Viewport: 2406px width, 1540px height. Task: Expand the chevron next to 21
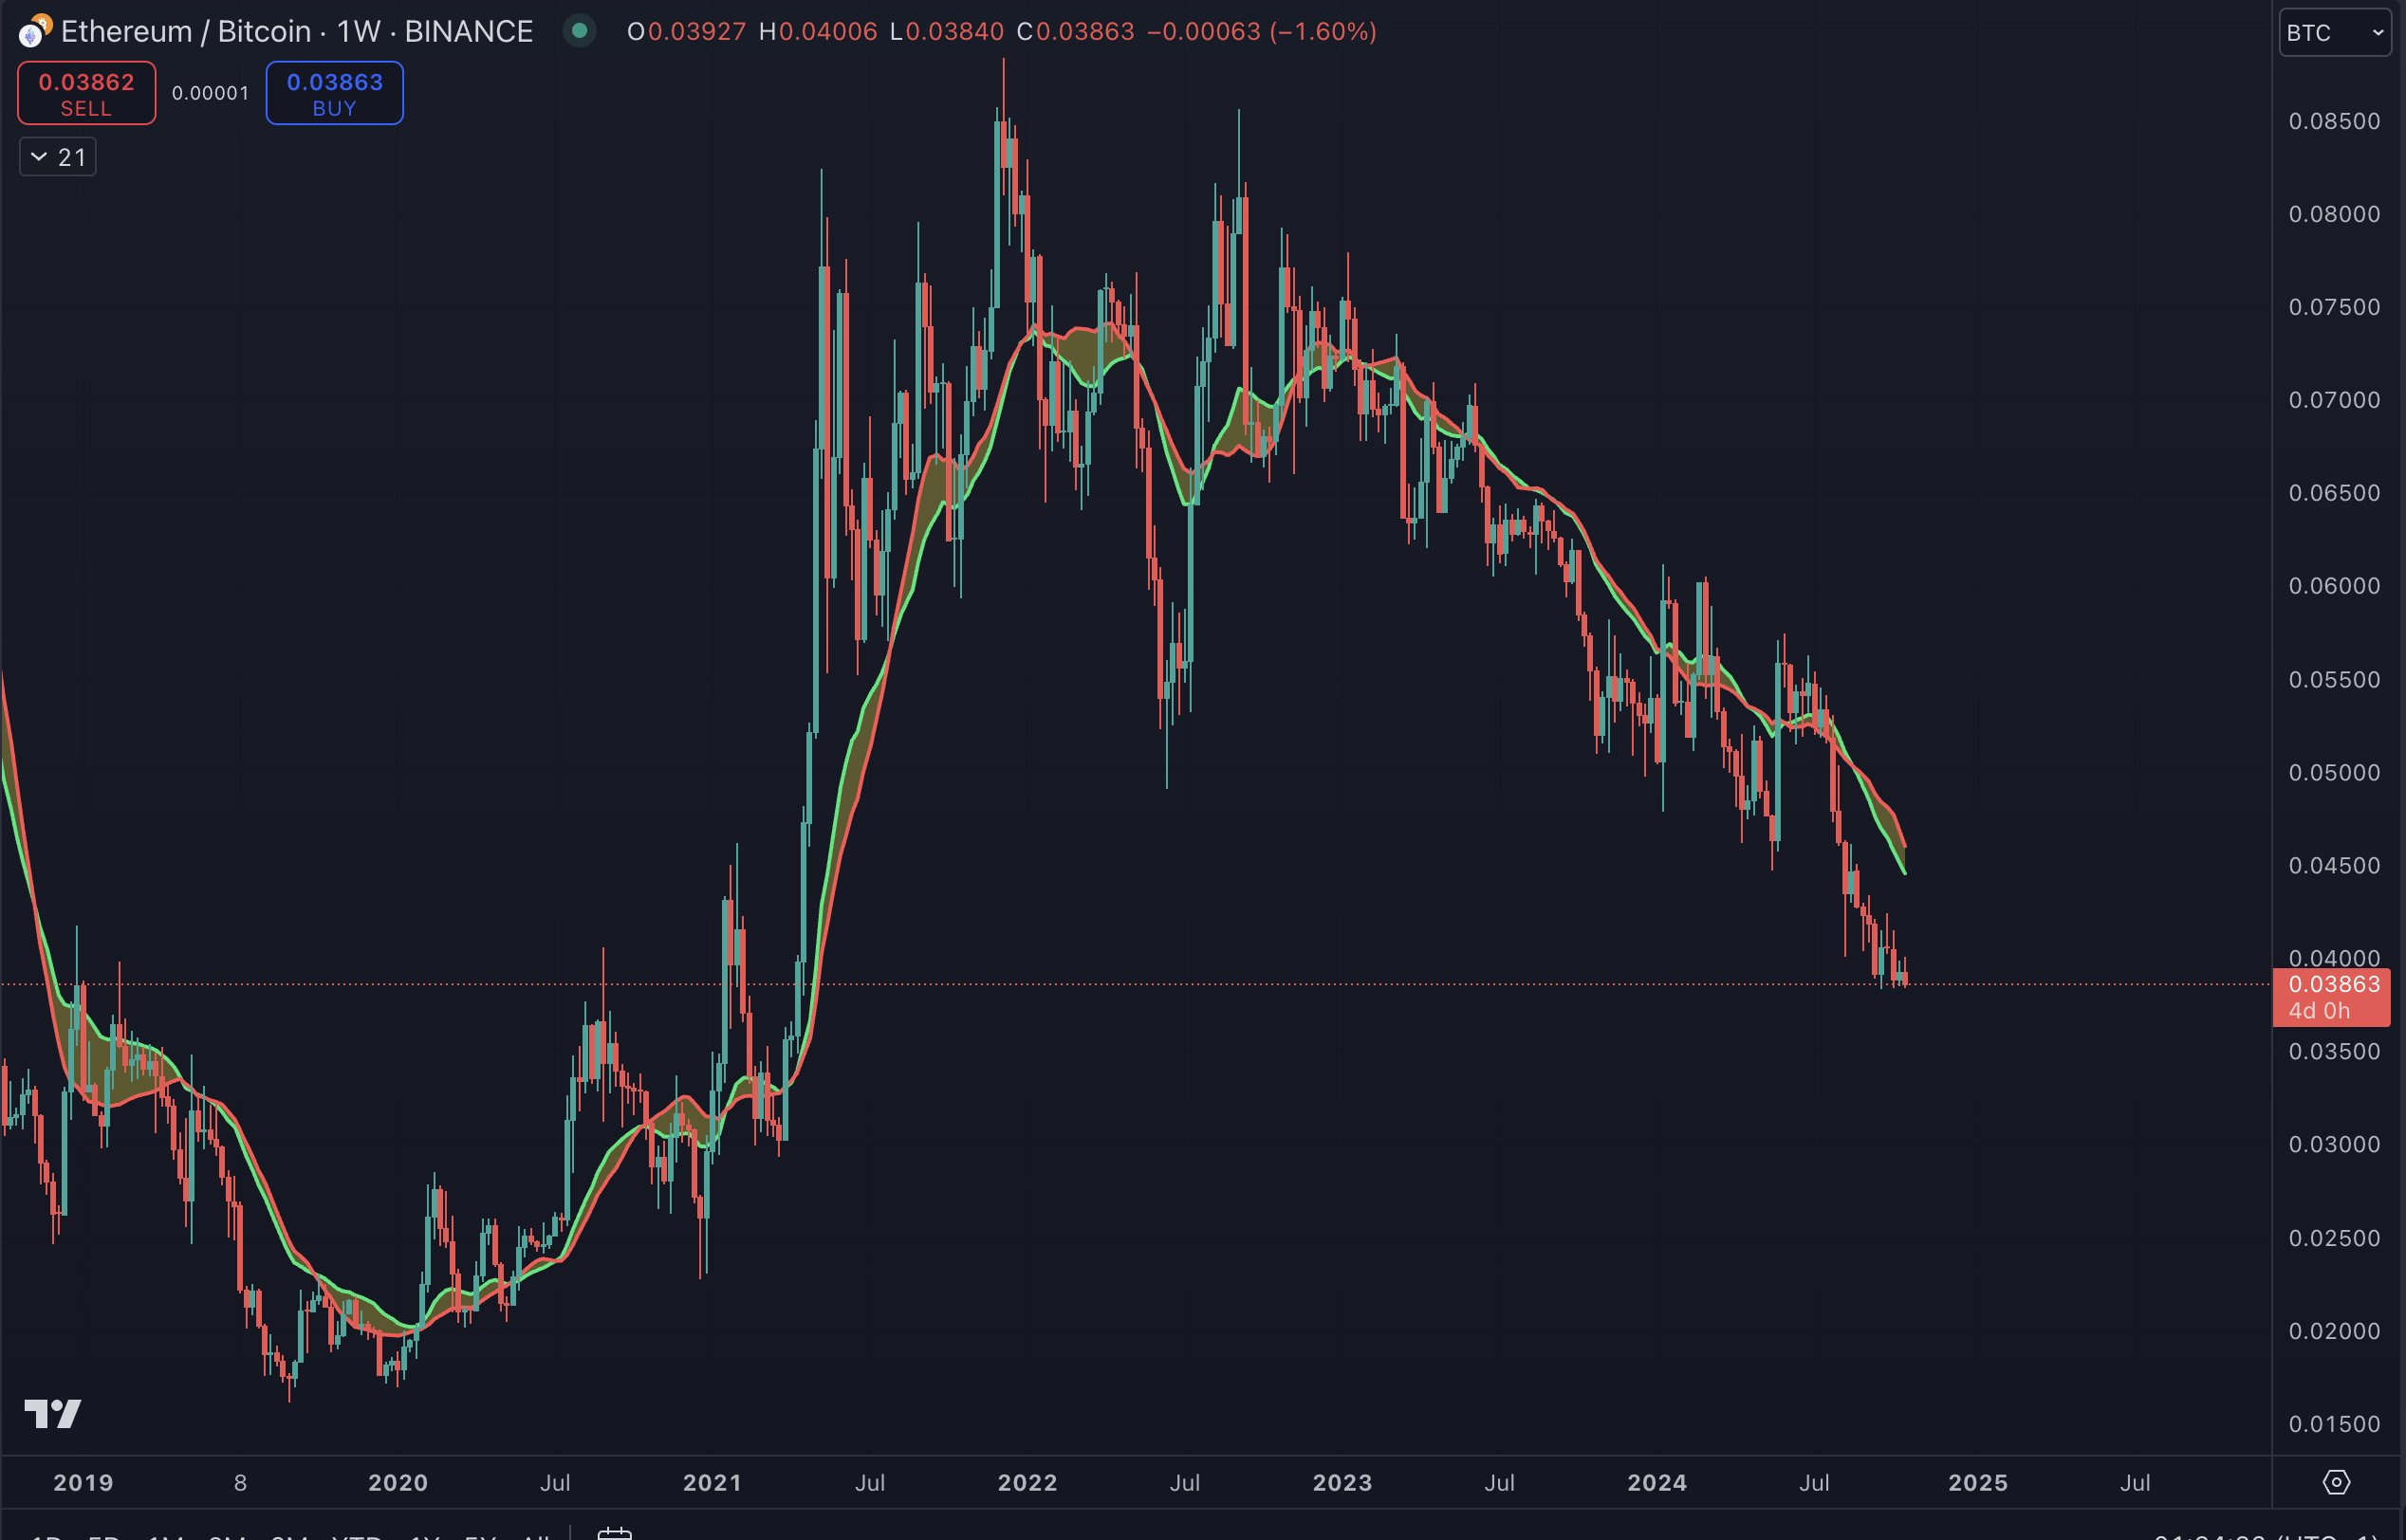point(38,156)
